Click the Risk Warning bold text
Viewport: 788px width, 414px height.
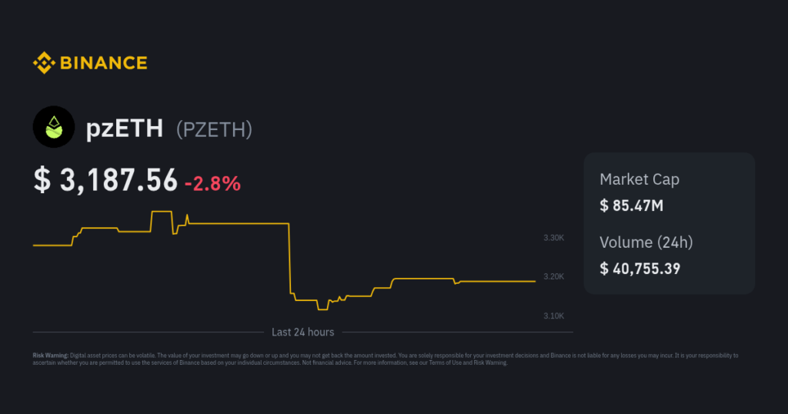click(50, 356)
